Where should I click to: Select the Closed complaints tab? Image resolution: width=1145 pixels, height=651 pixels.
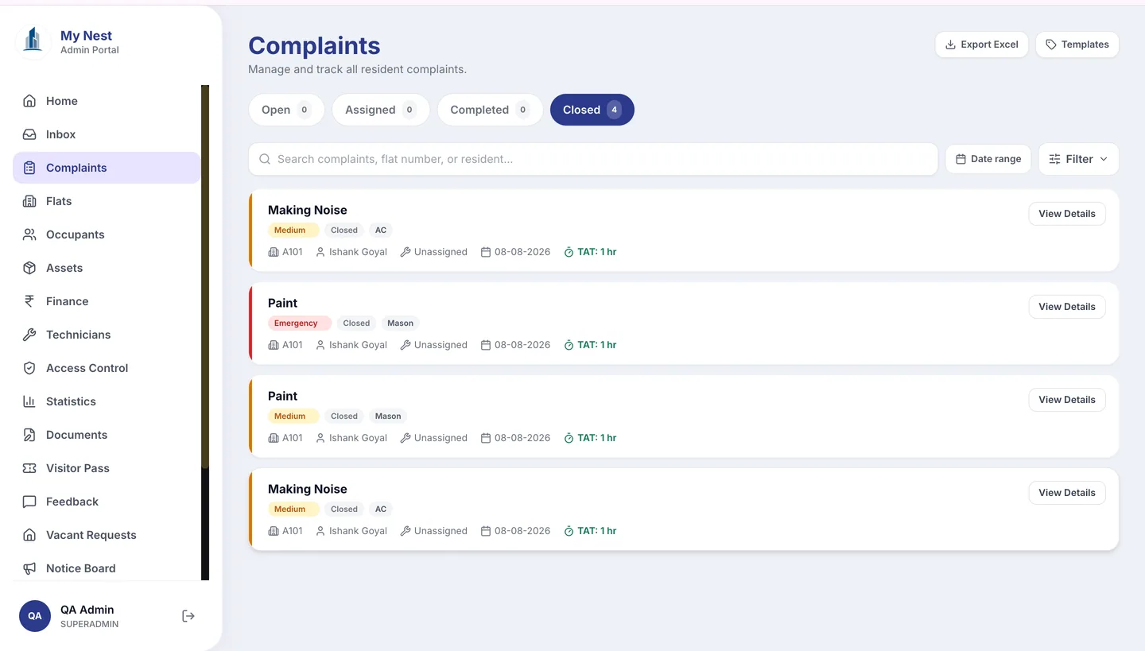[x=592, y=110]
